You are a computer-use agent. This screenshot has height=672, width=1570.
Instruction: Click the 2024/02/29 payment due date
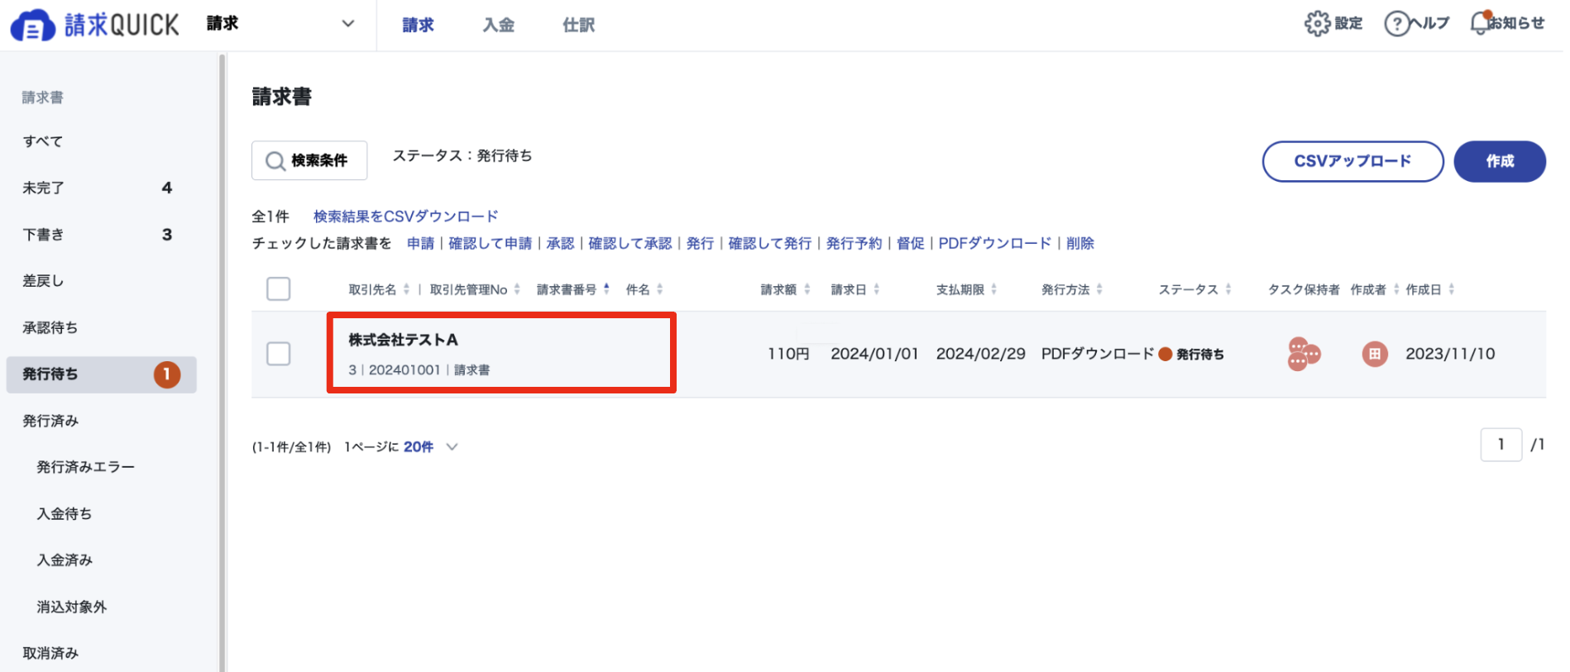tap(980, 354)
